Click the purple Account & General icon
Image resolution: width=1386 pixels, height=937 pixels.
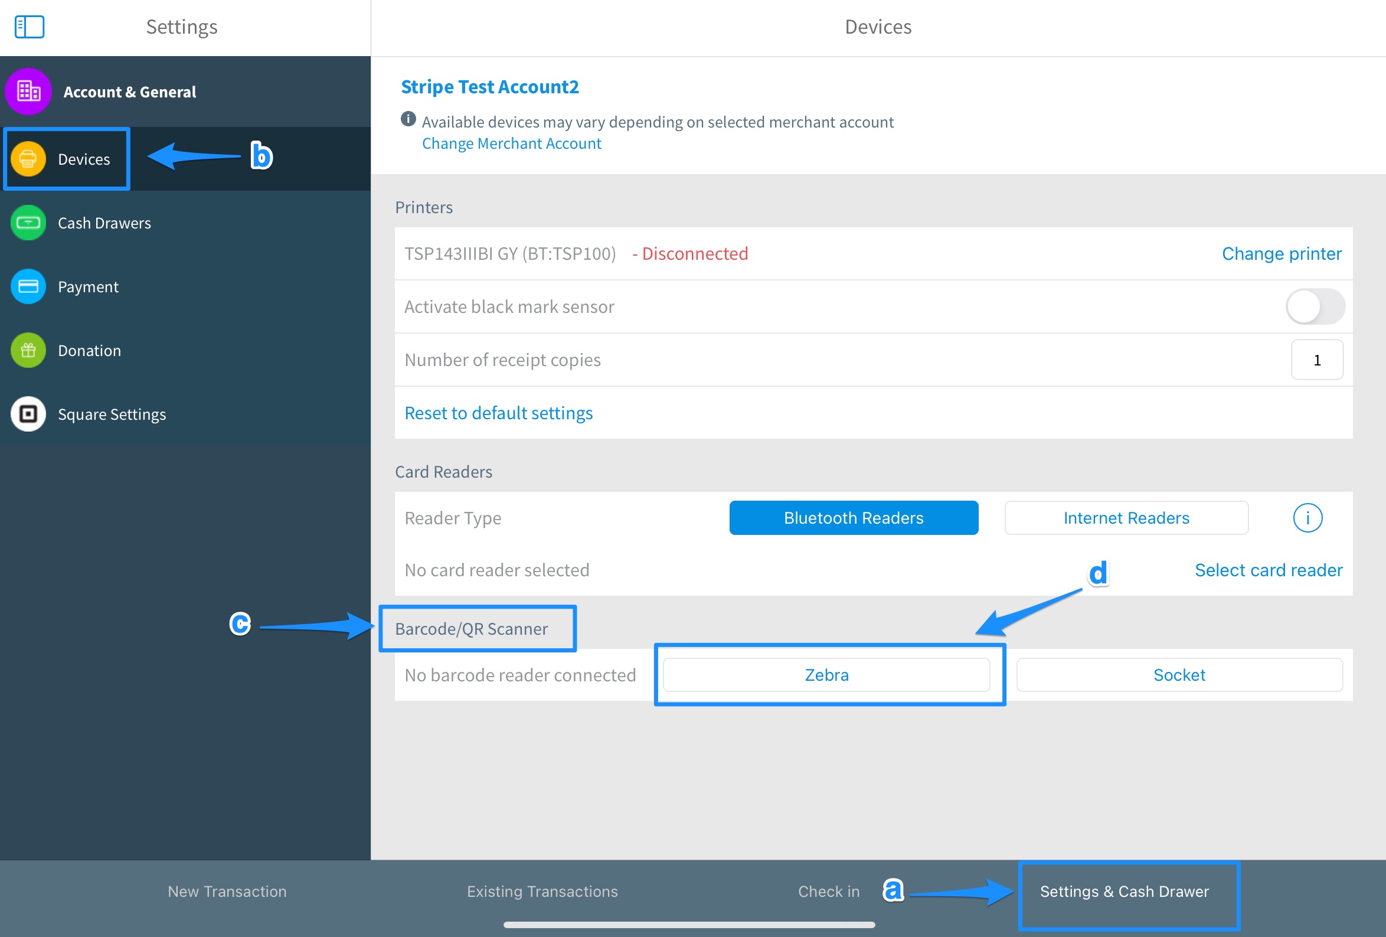pos(28,92)
